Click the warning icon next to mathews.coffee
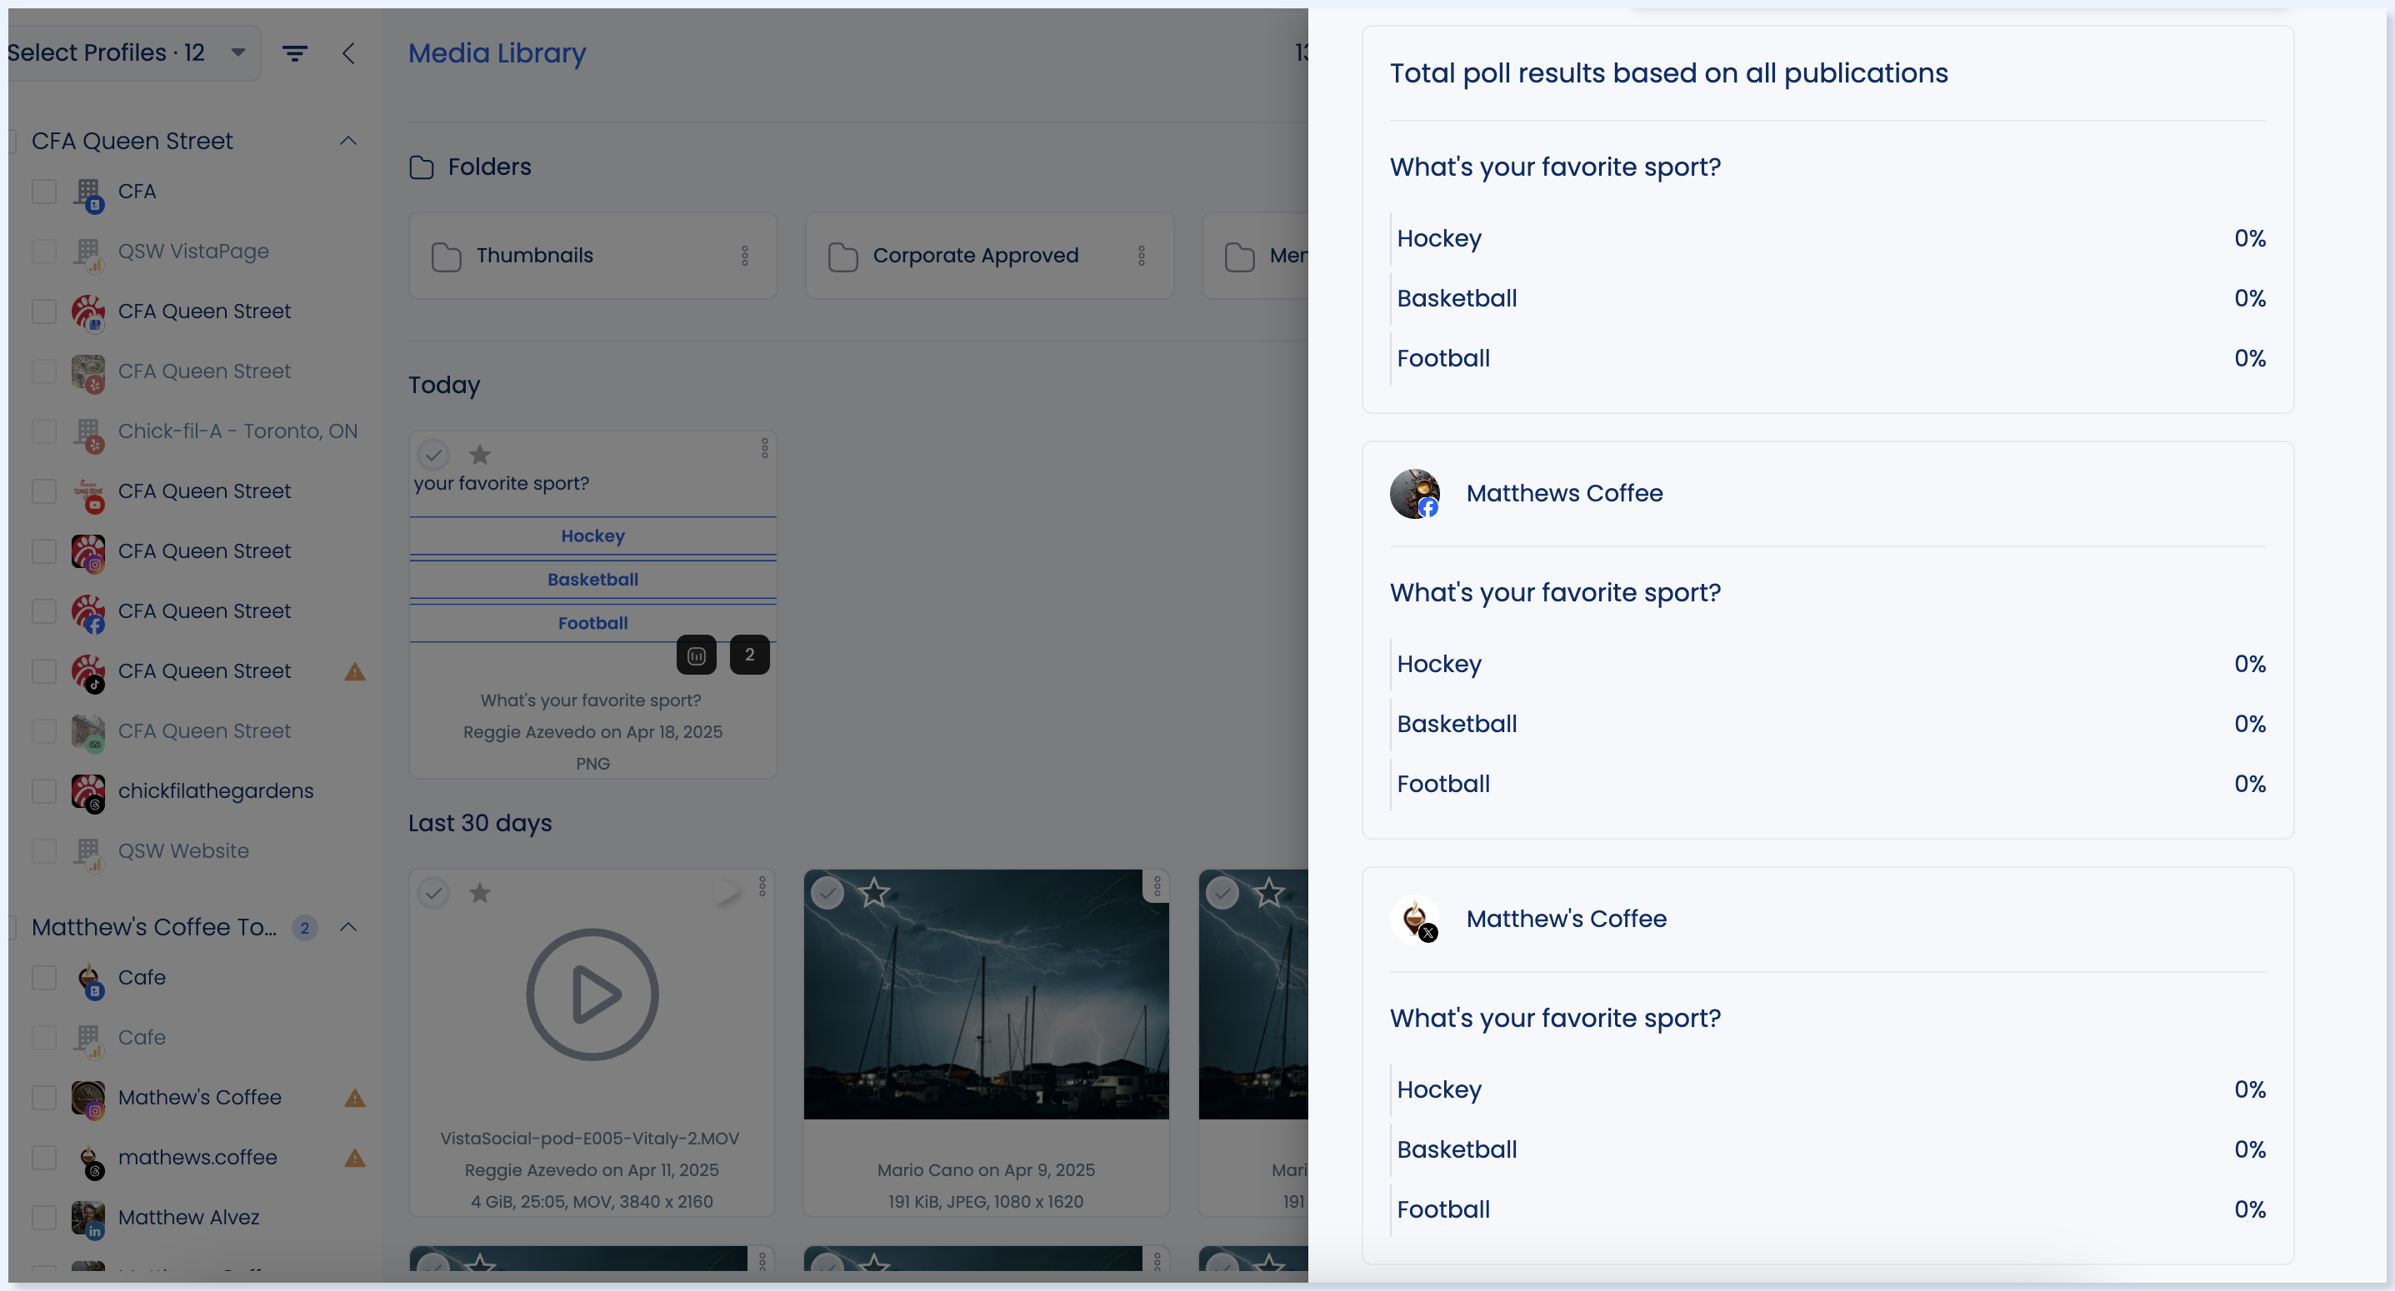The height and width of the screenshot is (1291, 2395). [354, 1158]
